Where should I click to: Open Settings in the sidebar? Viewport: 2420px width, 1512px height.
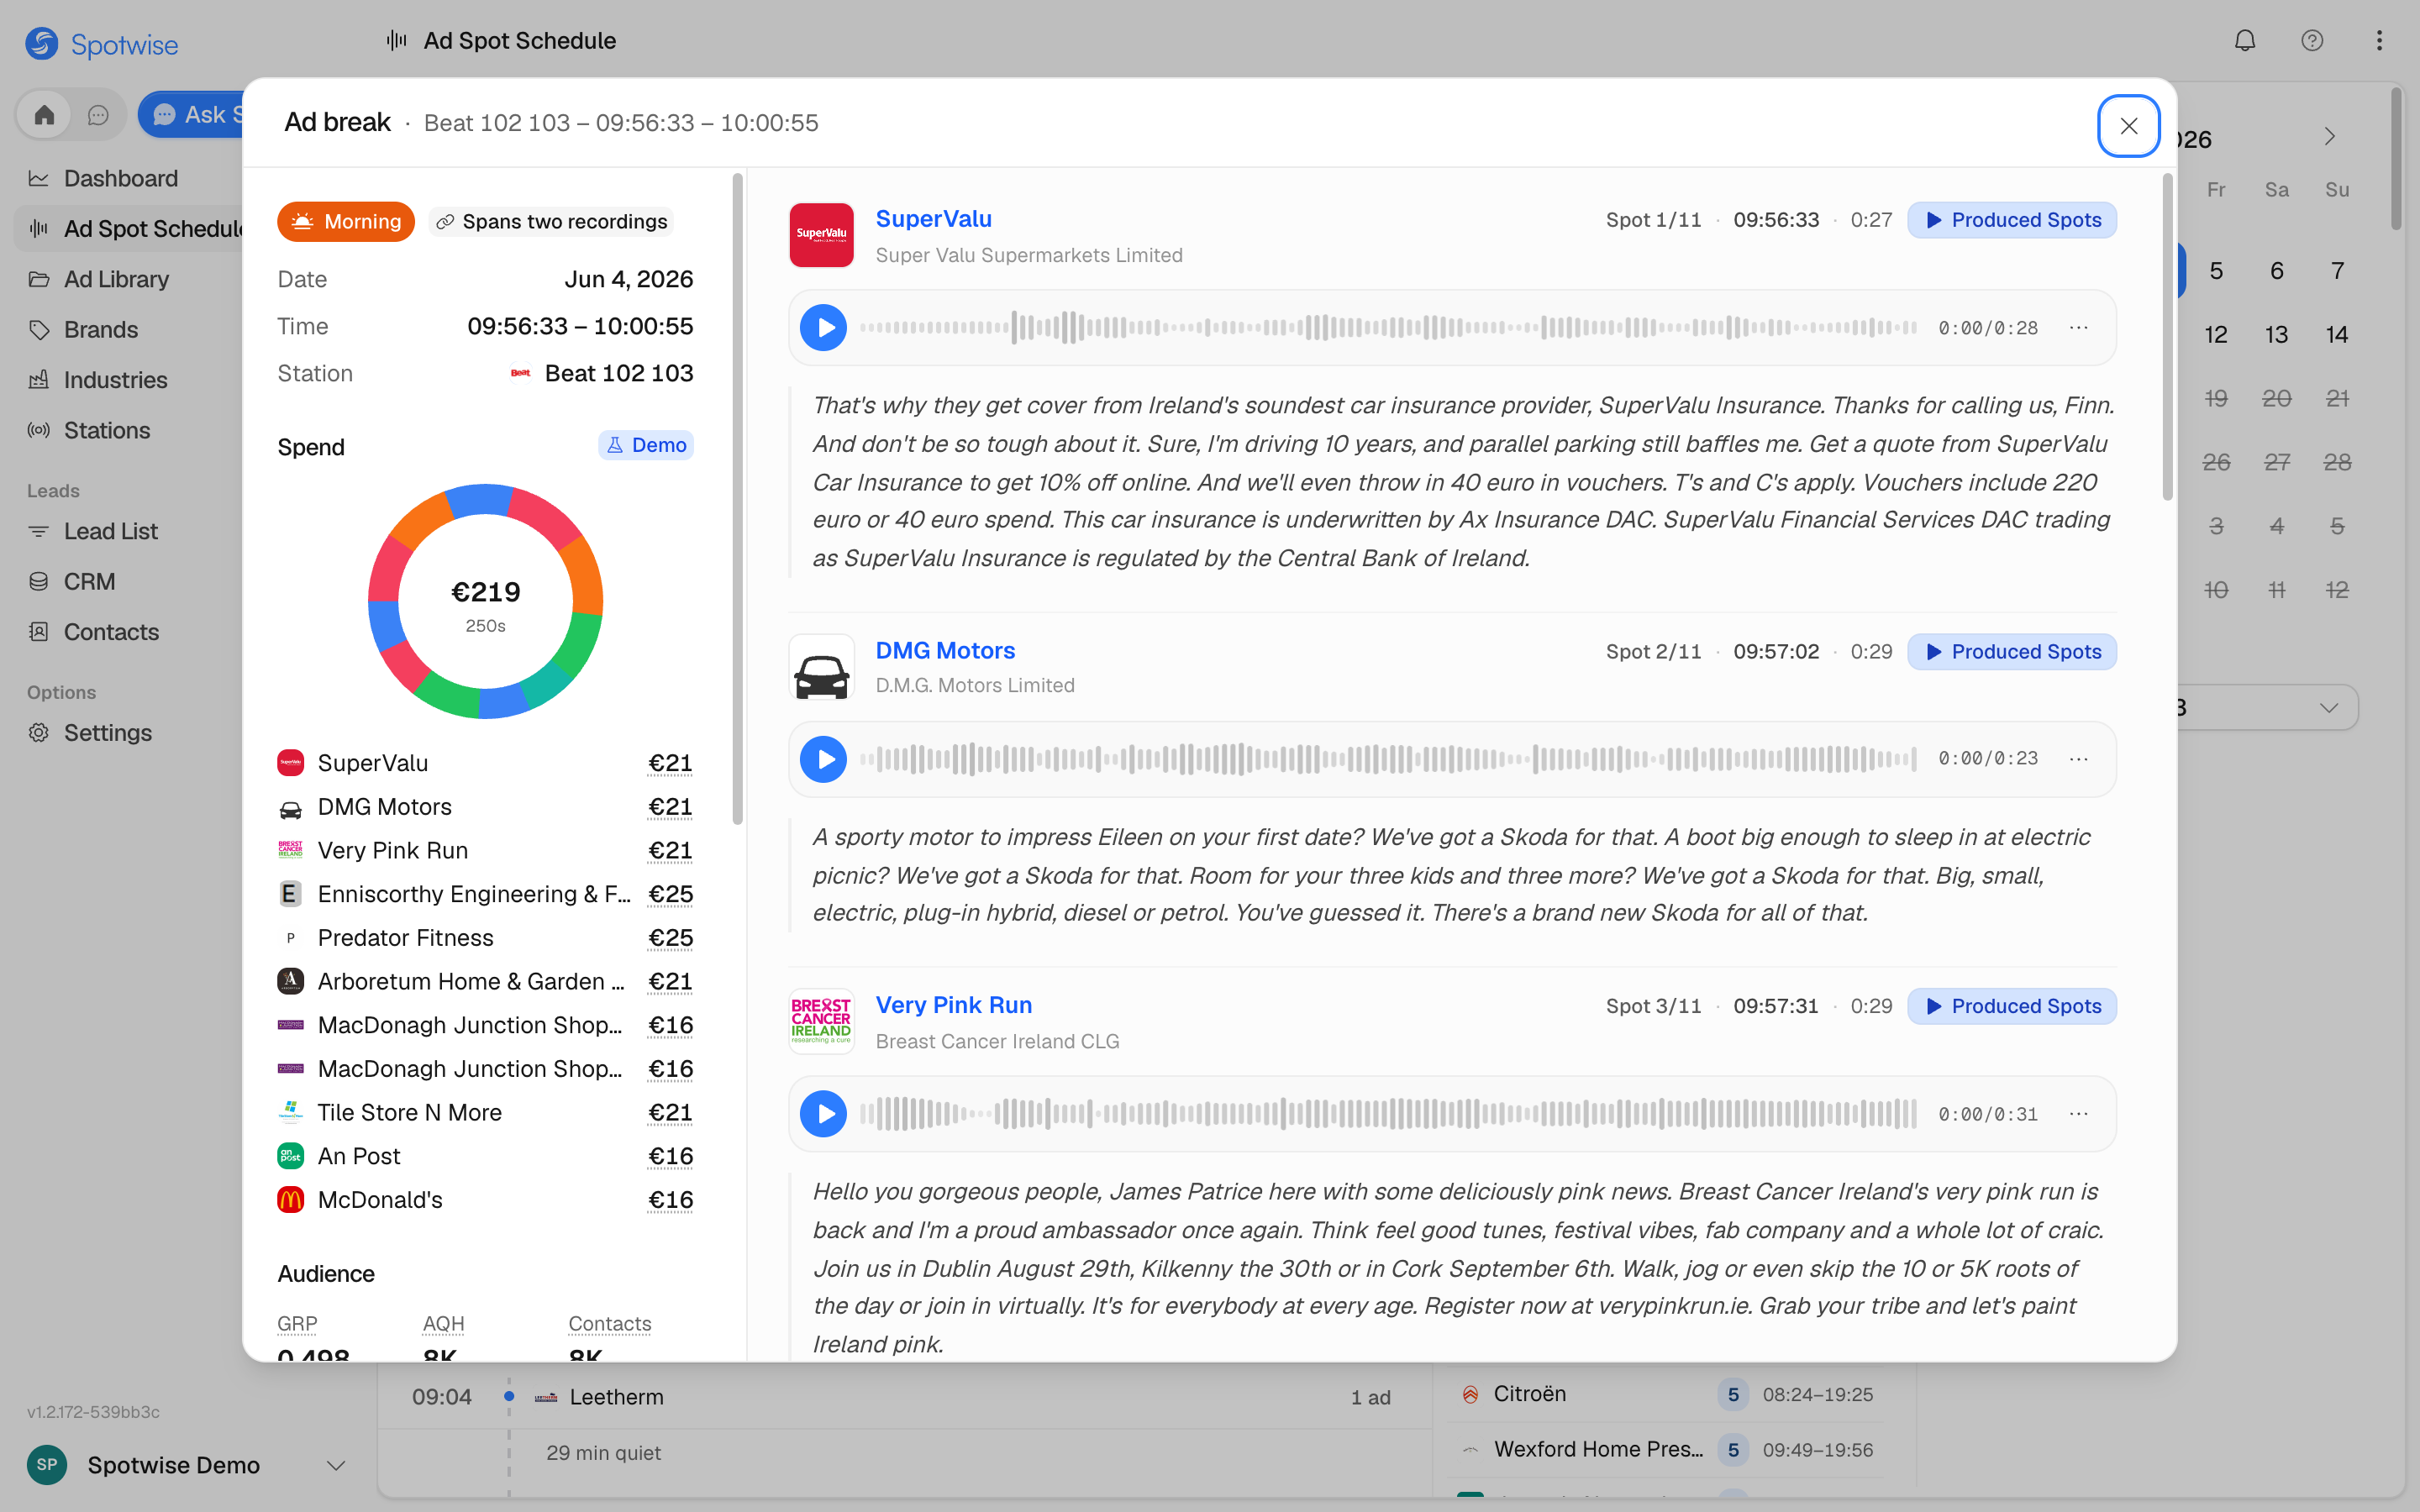coord(107,733)
